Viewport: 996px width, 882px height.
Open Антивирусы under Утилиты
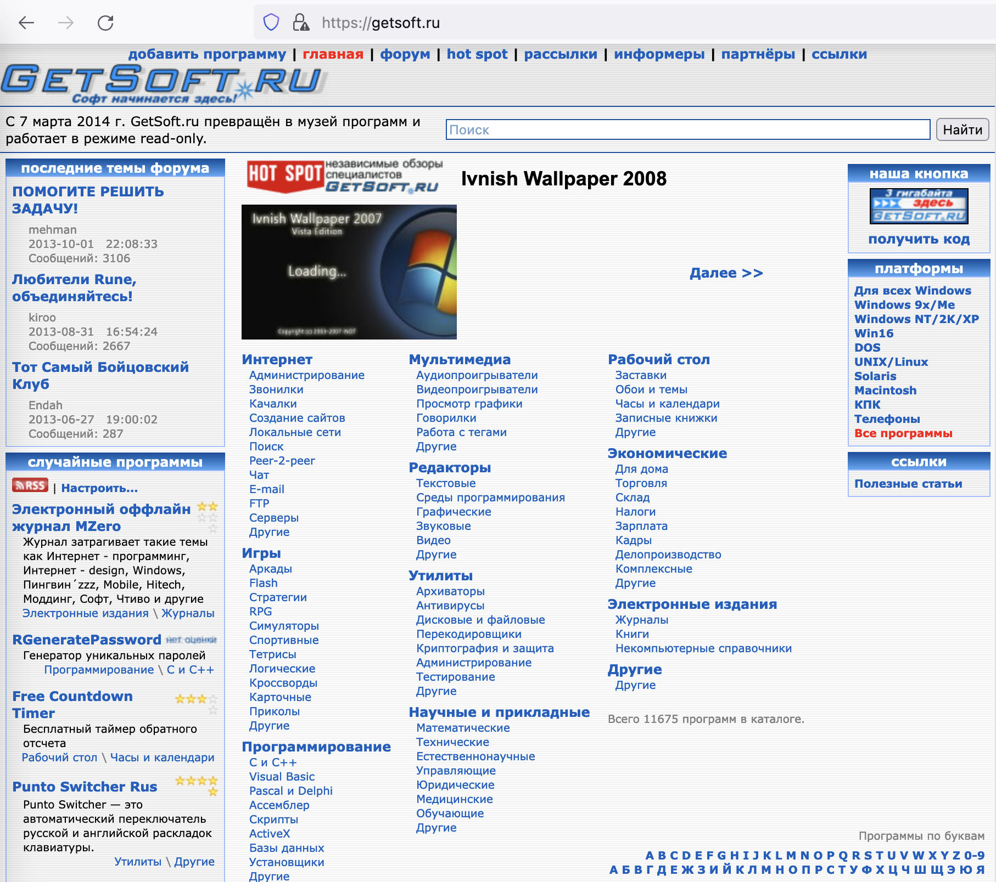(450, 606)
